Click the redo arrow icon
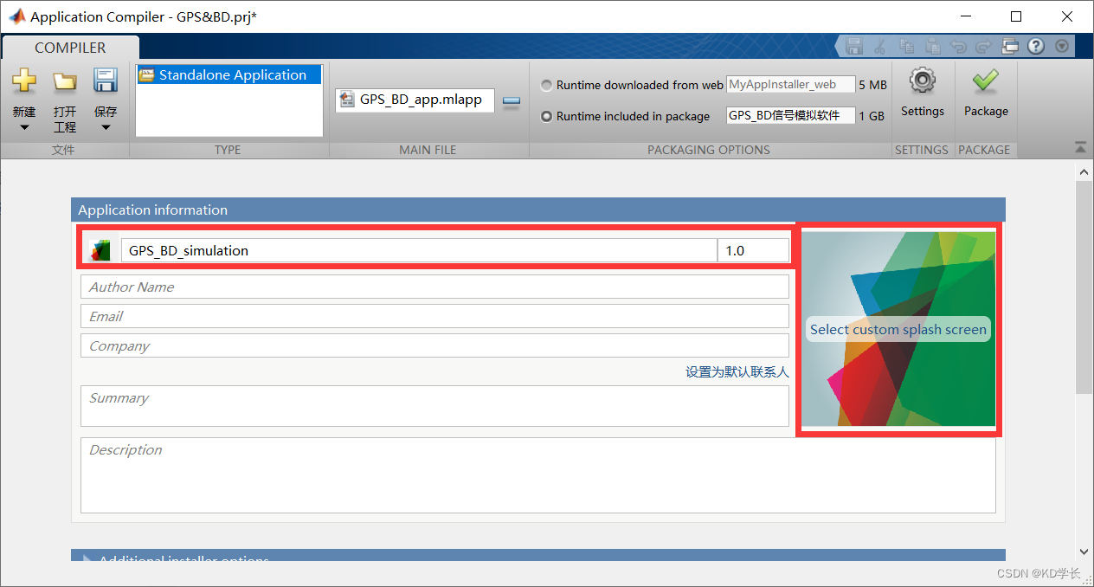 (984, 47)
